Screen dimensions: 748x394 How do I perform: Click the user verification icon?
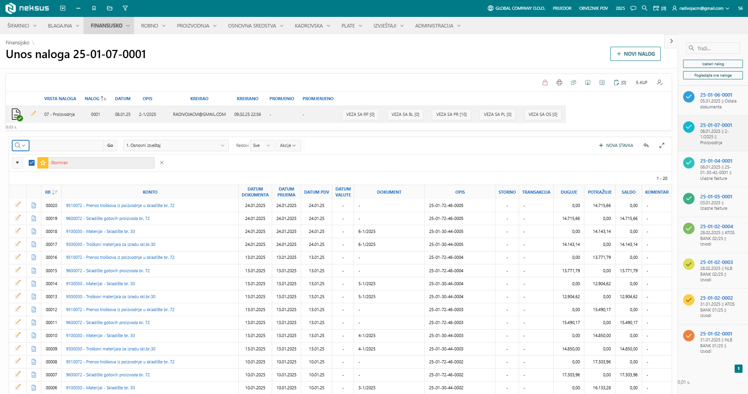point(660,82)
